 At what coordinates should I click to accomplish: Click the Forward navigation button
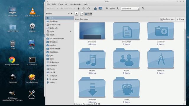click(66, 9)
